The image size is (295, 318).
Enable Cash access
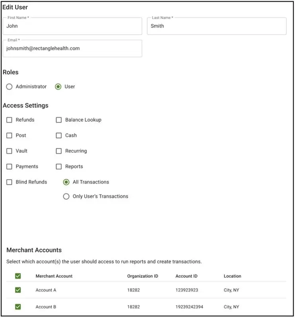click(59, 135)
